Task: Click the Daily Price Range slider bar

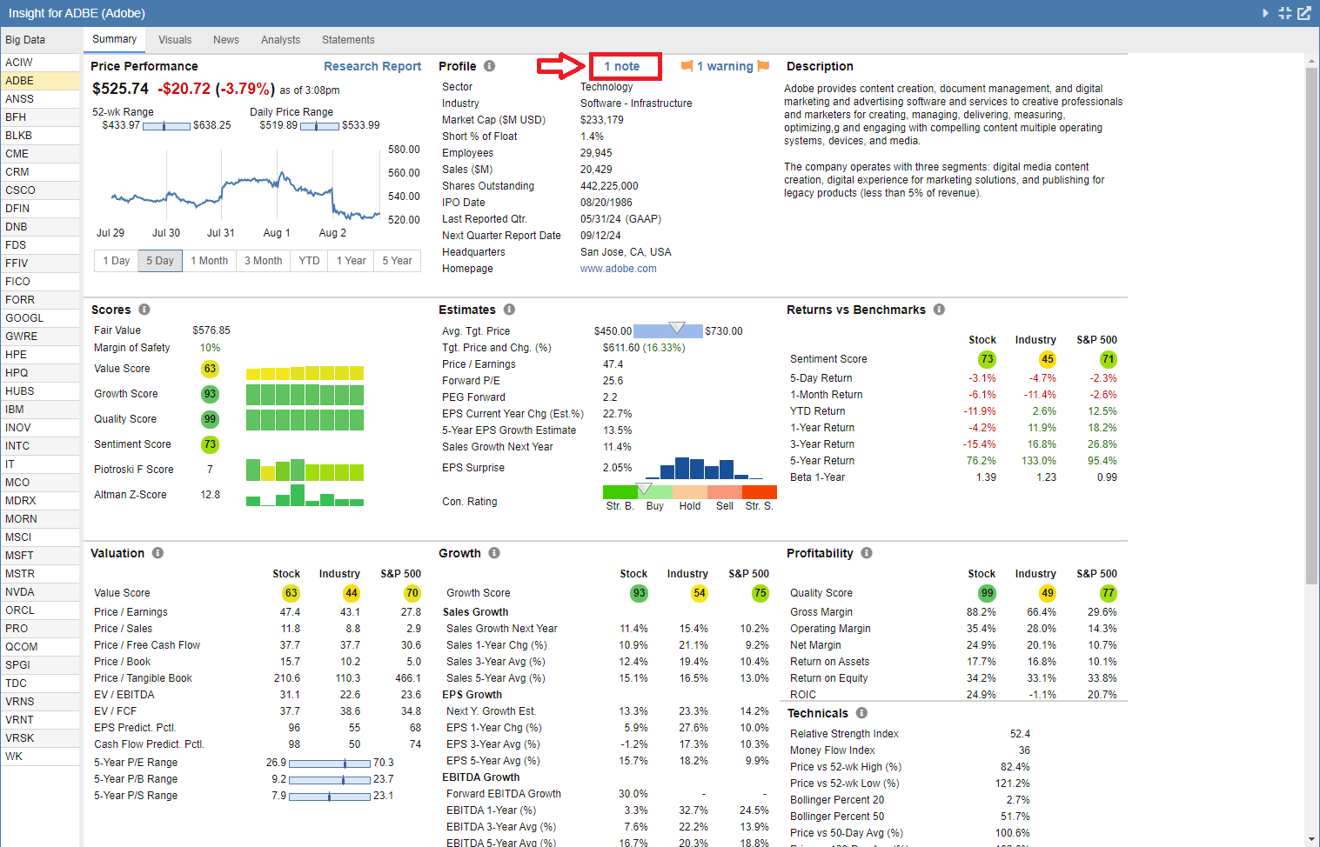Action: pyautogui.click(x=319, y=126)
